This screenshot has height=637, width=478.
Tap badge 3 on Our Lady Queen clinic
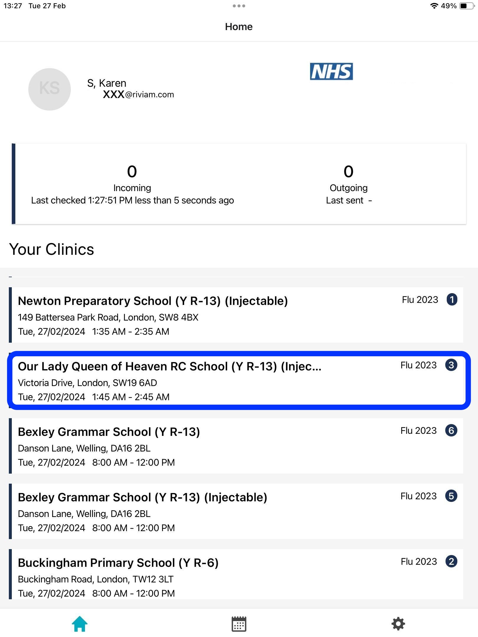click(x=451, y=365)
